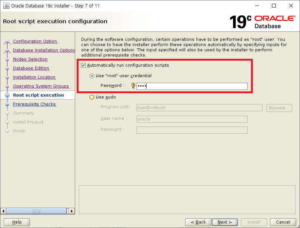Click the Finish step label
The image size is (300, 228).
19,131
